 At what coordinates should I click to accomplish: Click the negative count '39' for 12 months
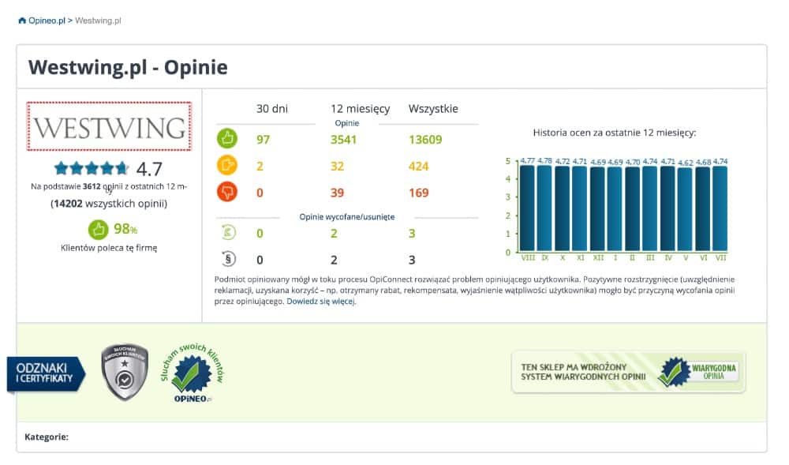coord(337,193)
